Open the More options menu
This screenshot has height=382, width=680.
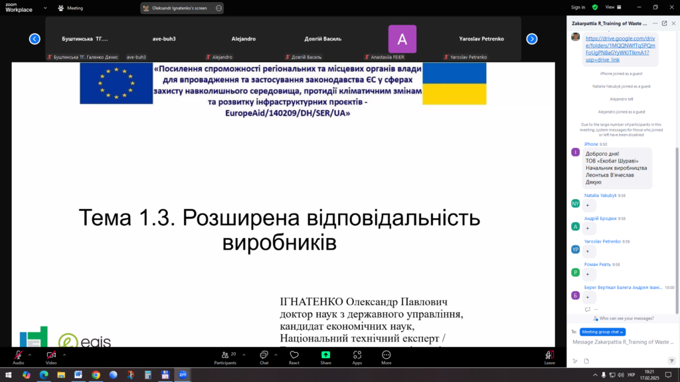pos(386,357)
